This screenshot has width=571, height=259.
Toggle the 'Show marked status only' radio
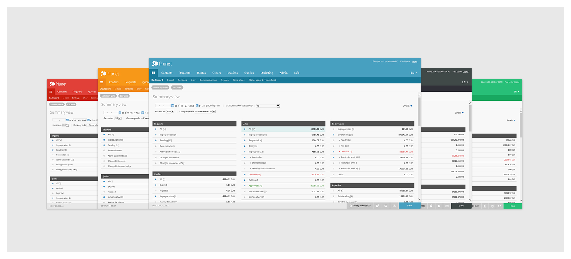227,106
